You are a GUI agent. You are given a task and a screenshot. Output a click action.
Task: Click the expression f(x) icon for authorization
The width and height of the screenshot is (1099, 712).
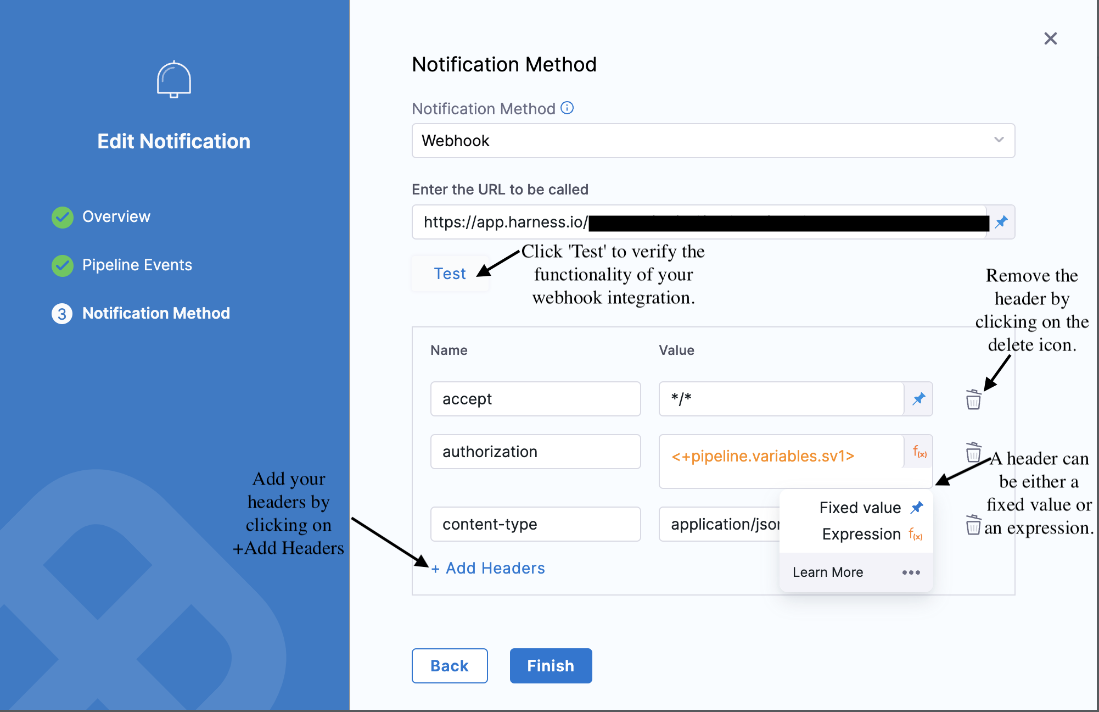pos(919,452)
